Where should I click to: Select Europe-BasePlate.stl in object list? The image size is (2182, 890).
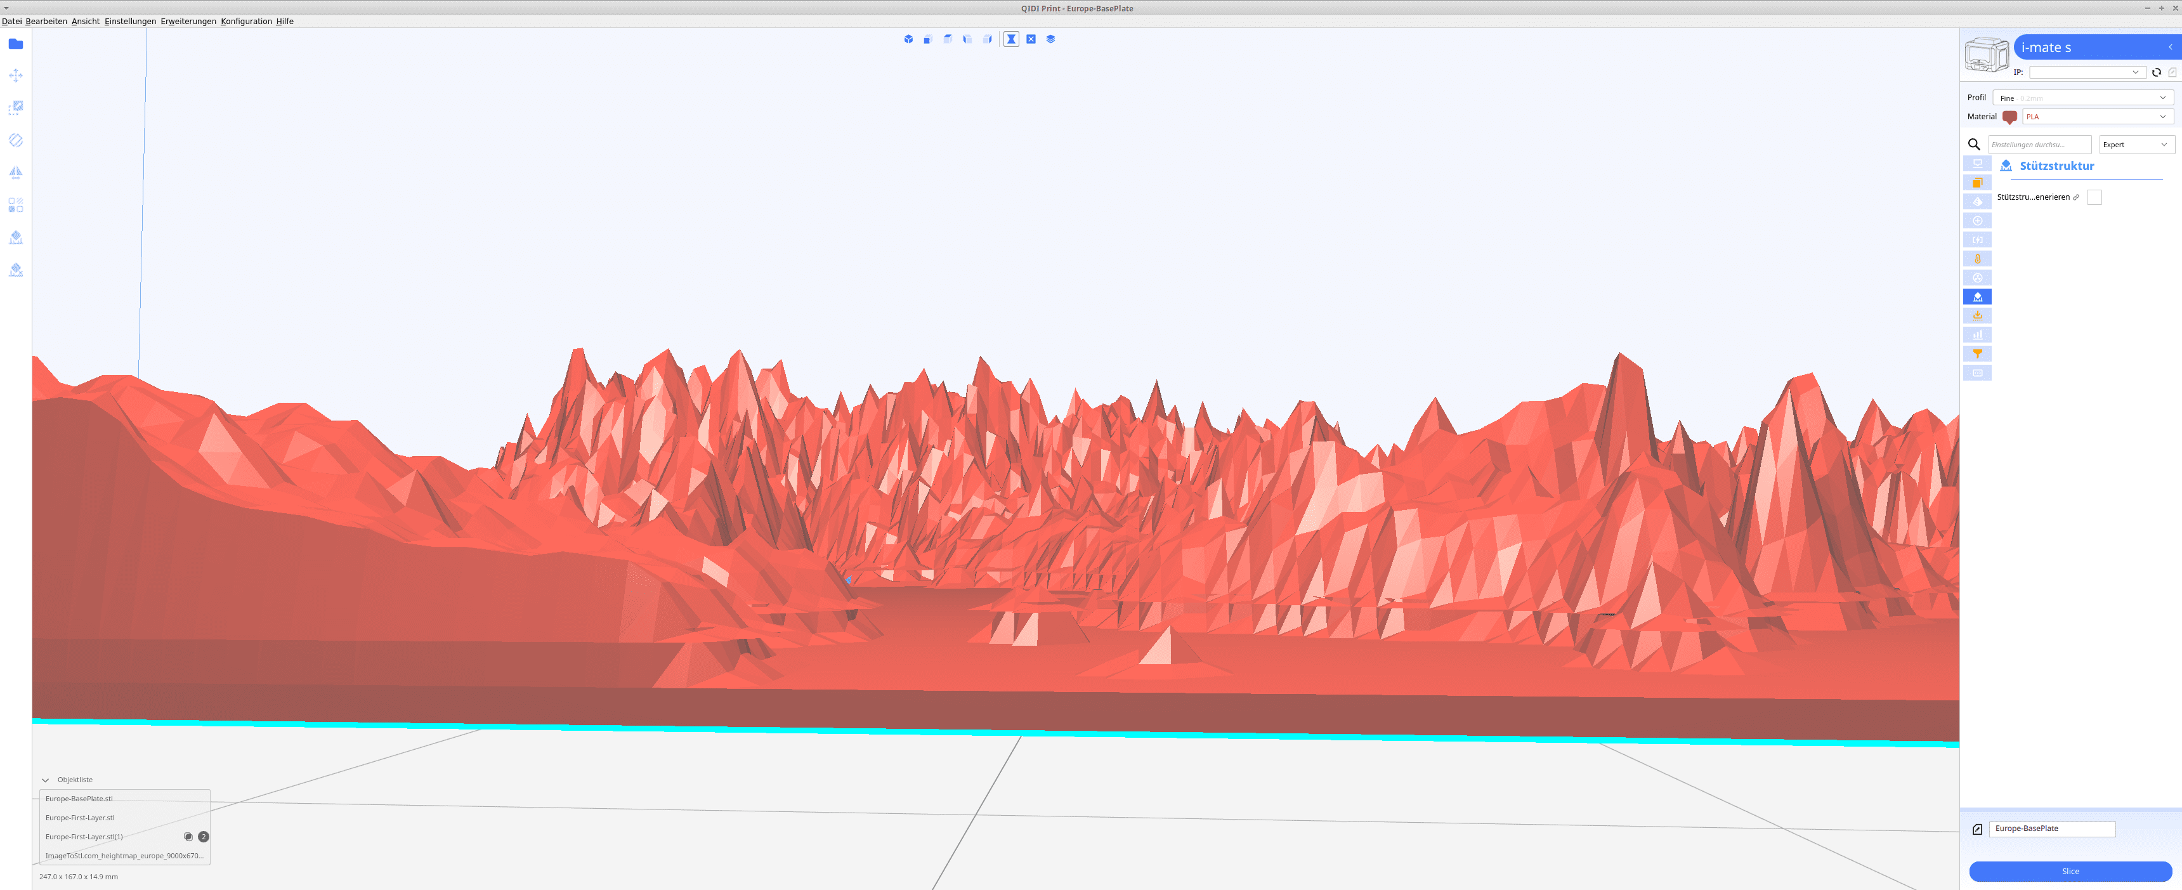[x=124, y=799]
